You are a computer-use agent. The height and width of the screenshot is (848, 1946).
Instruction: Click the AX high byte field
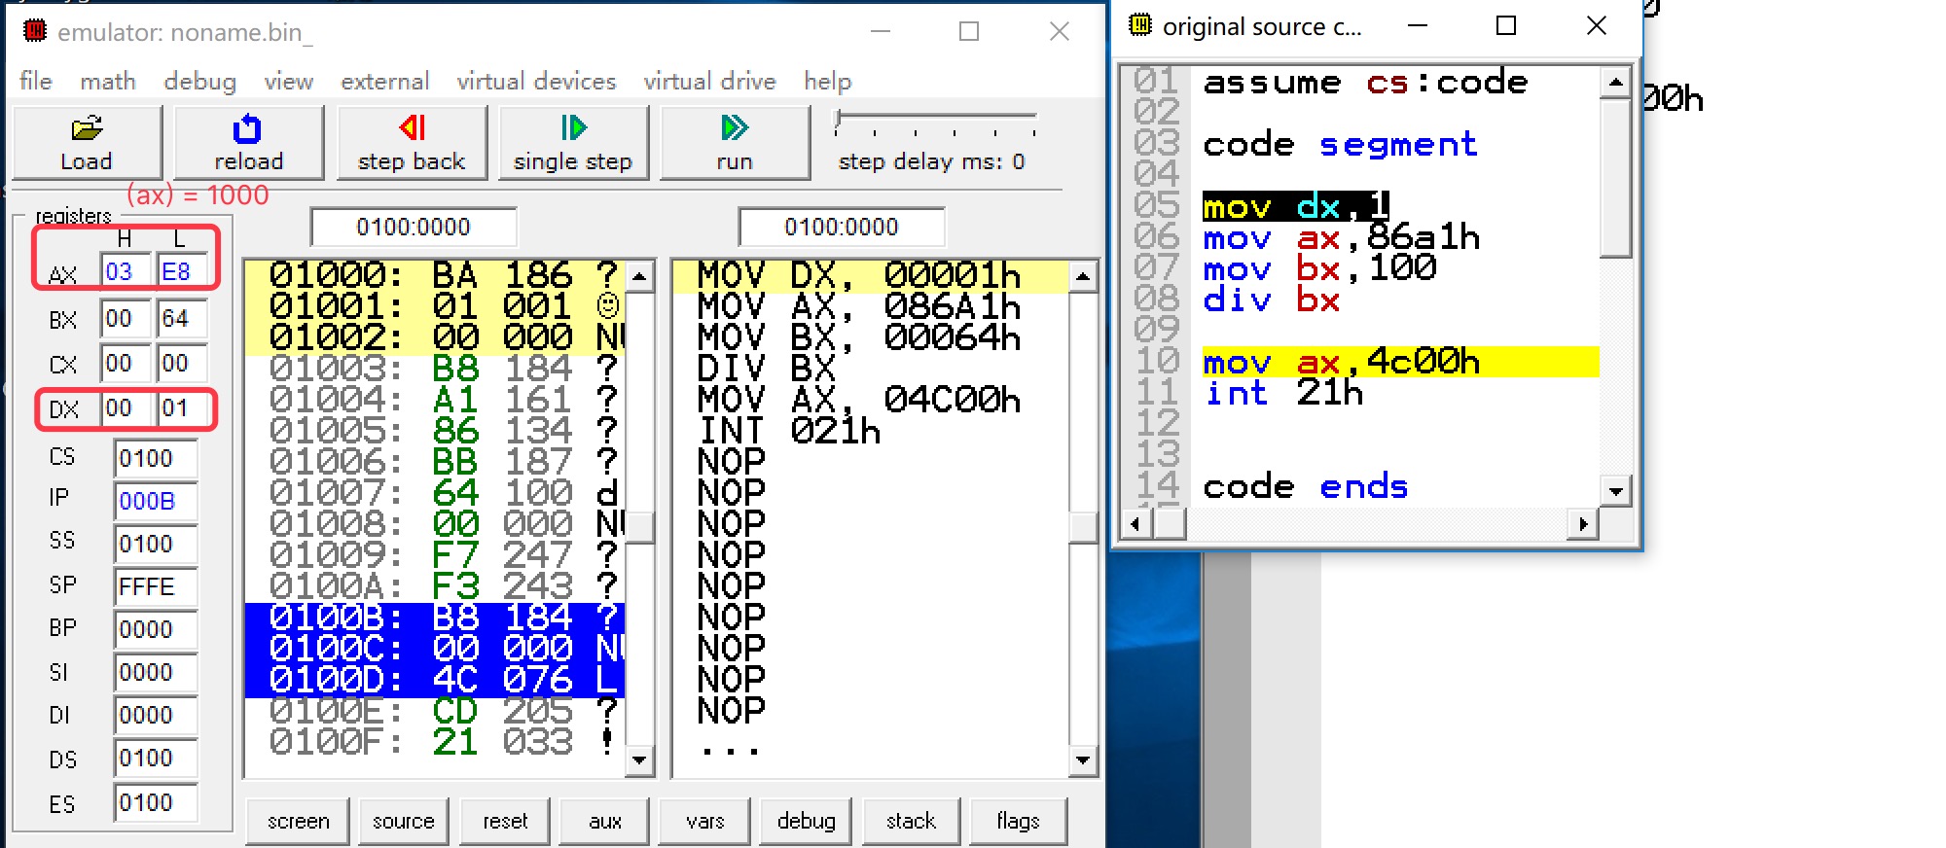click(x=126, y=271)
